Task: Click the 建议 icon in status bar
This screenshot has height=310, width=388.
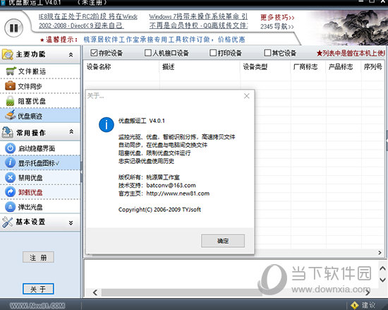Action: pyautogui.click(x=355, y=305)
